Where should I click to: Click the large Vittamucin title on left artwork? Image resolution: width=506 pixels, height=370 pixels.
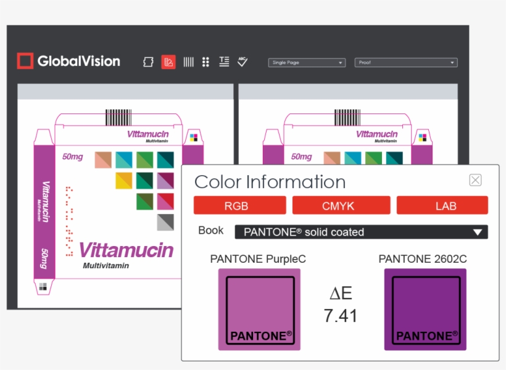tap(126, 250)
